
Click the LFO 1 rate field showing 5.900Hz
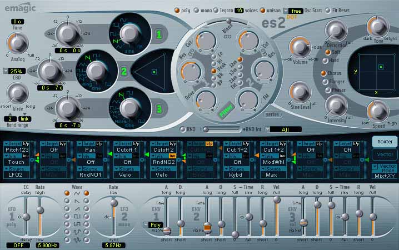48,246
